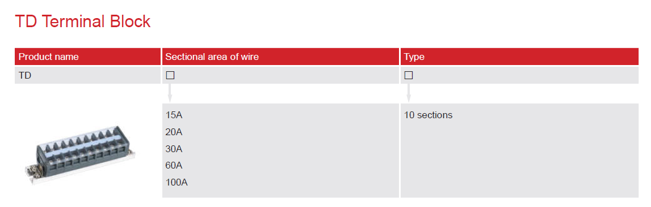Image resolution: width=651 pixels, height=207 pixels.
Task: Click the grey type options panel
Action: (519, 150)
